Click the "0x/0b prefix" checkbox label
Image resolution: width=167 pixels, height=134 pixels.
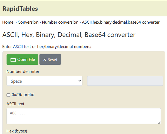pos(23,95)
